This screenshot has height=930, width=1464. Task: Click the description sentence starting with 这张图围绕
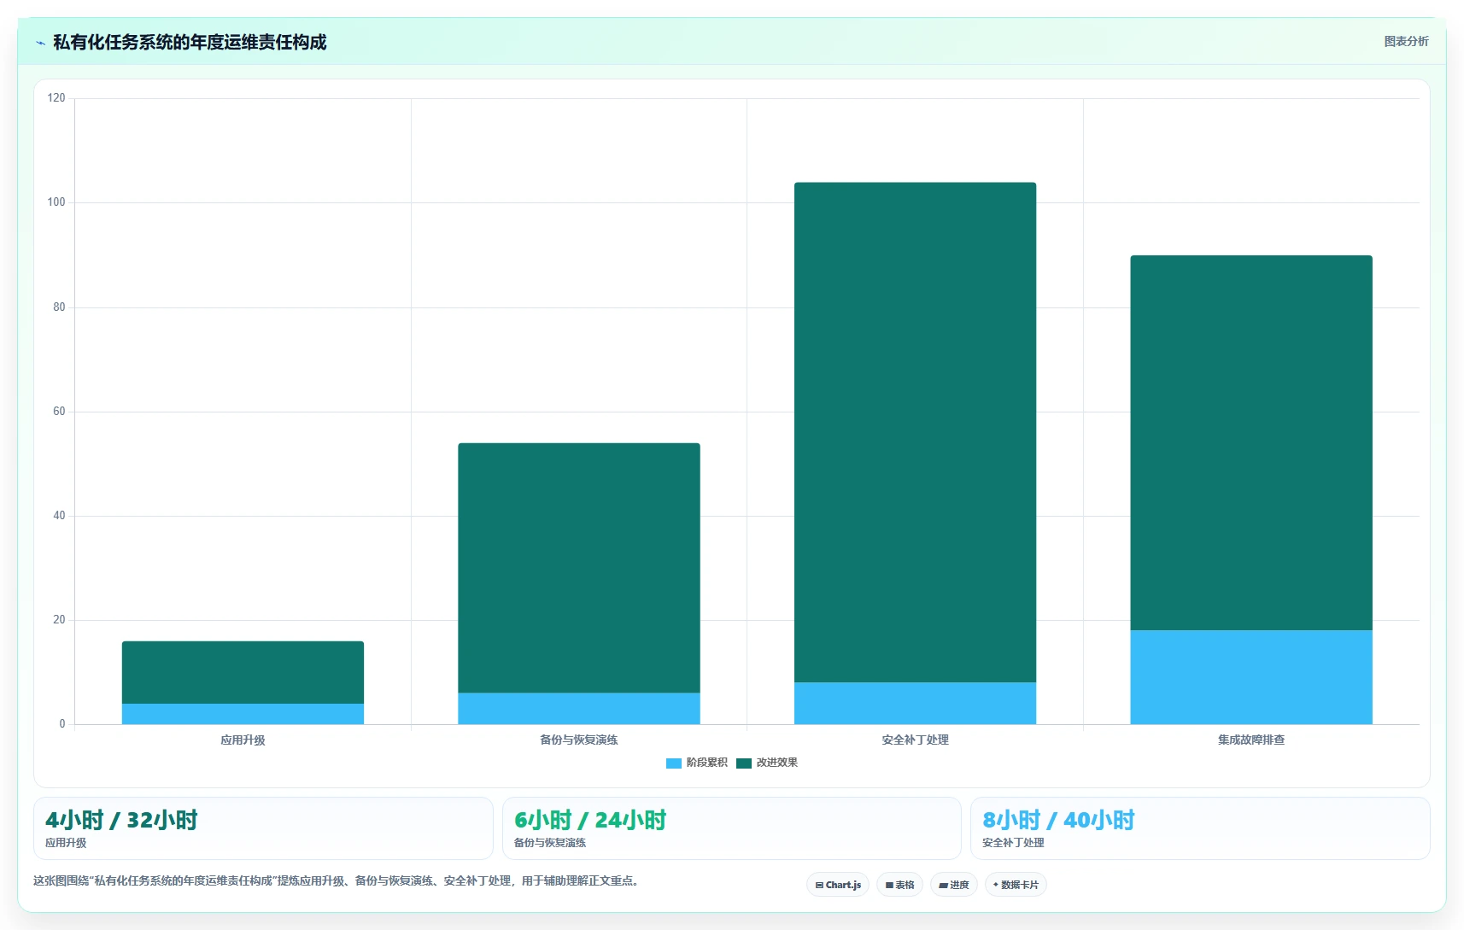click(x=337, y=880)
